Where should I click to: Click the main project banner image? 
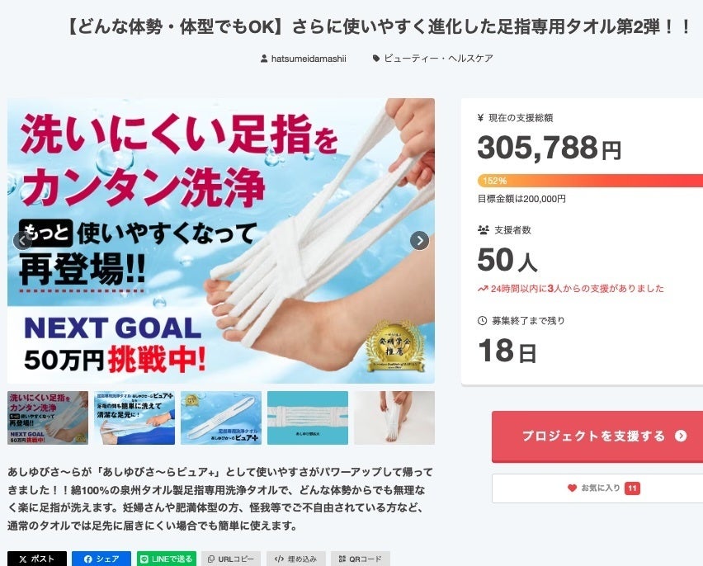(221, 241)
